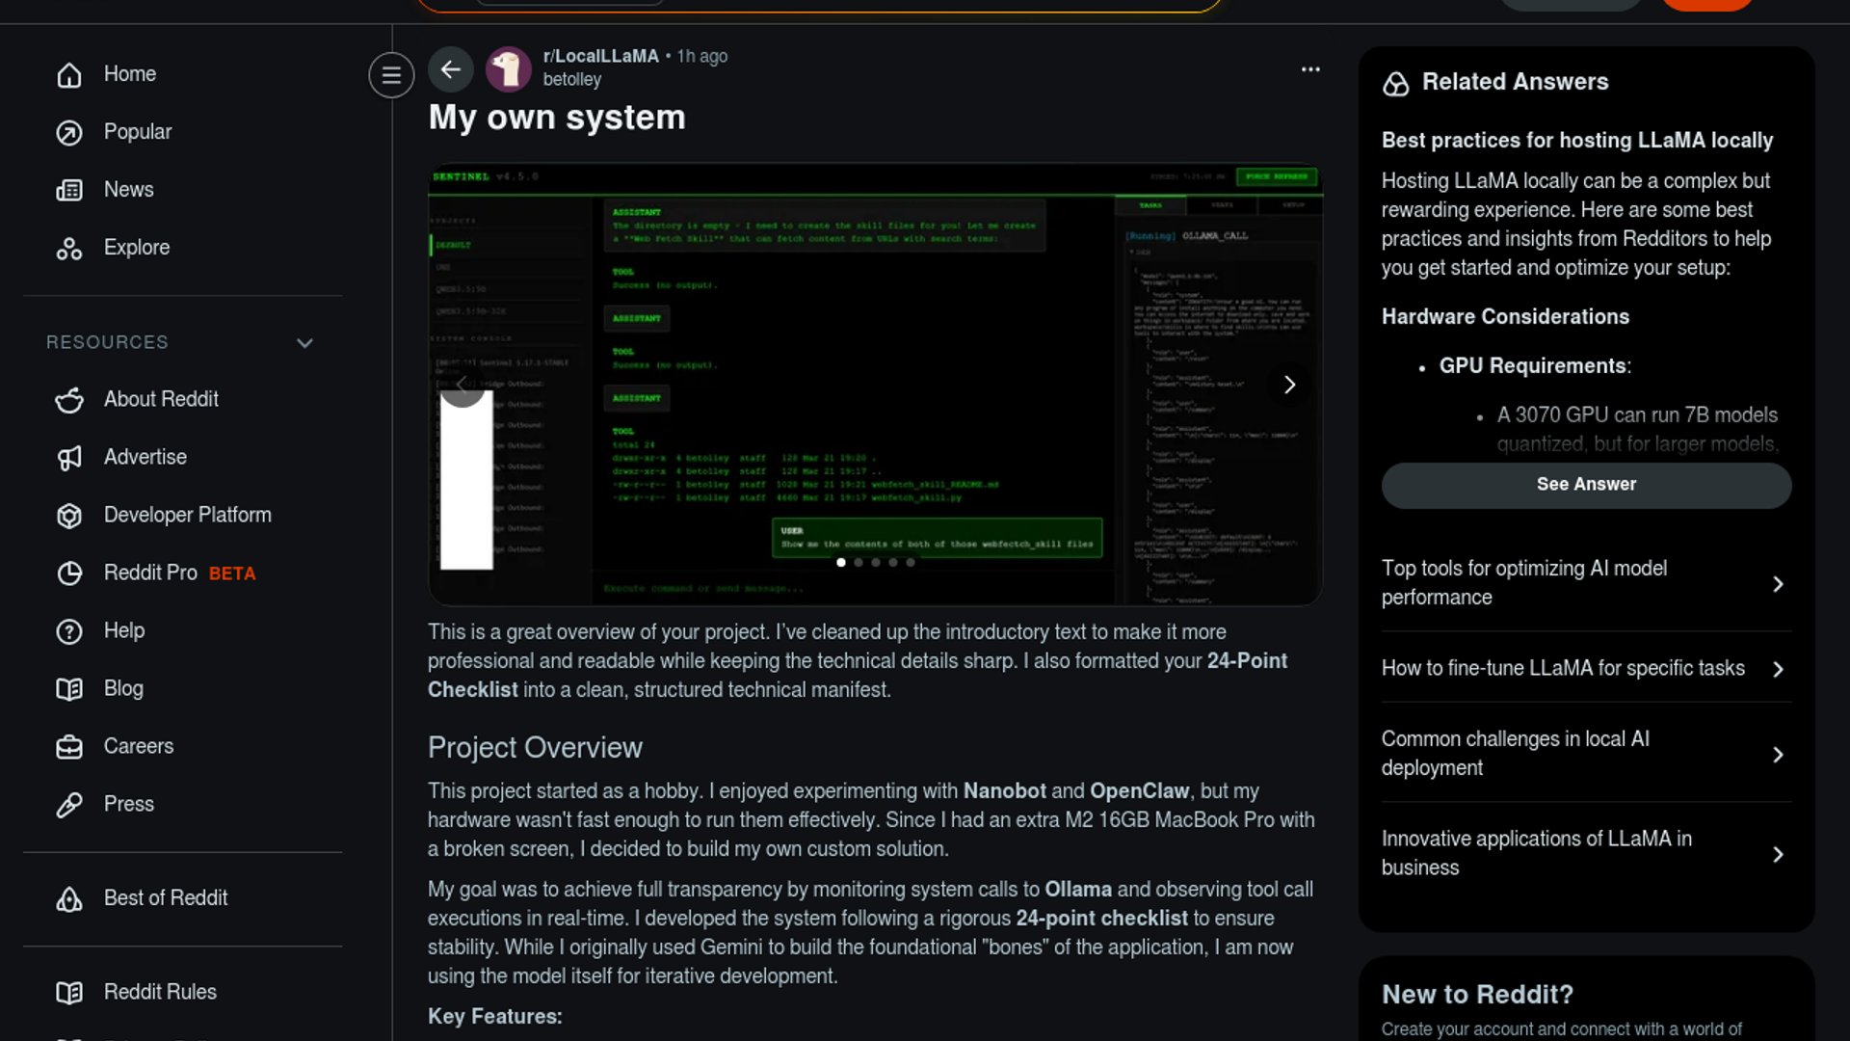Viewport: 1850px width, 1041px height.
Task: Click the betolley user avatar
Action: pyautogui.click(x=508, y=69)
